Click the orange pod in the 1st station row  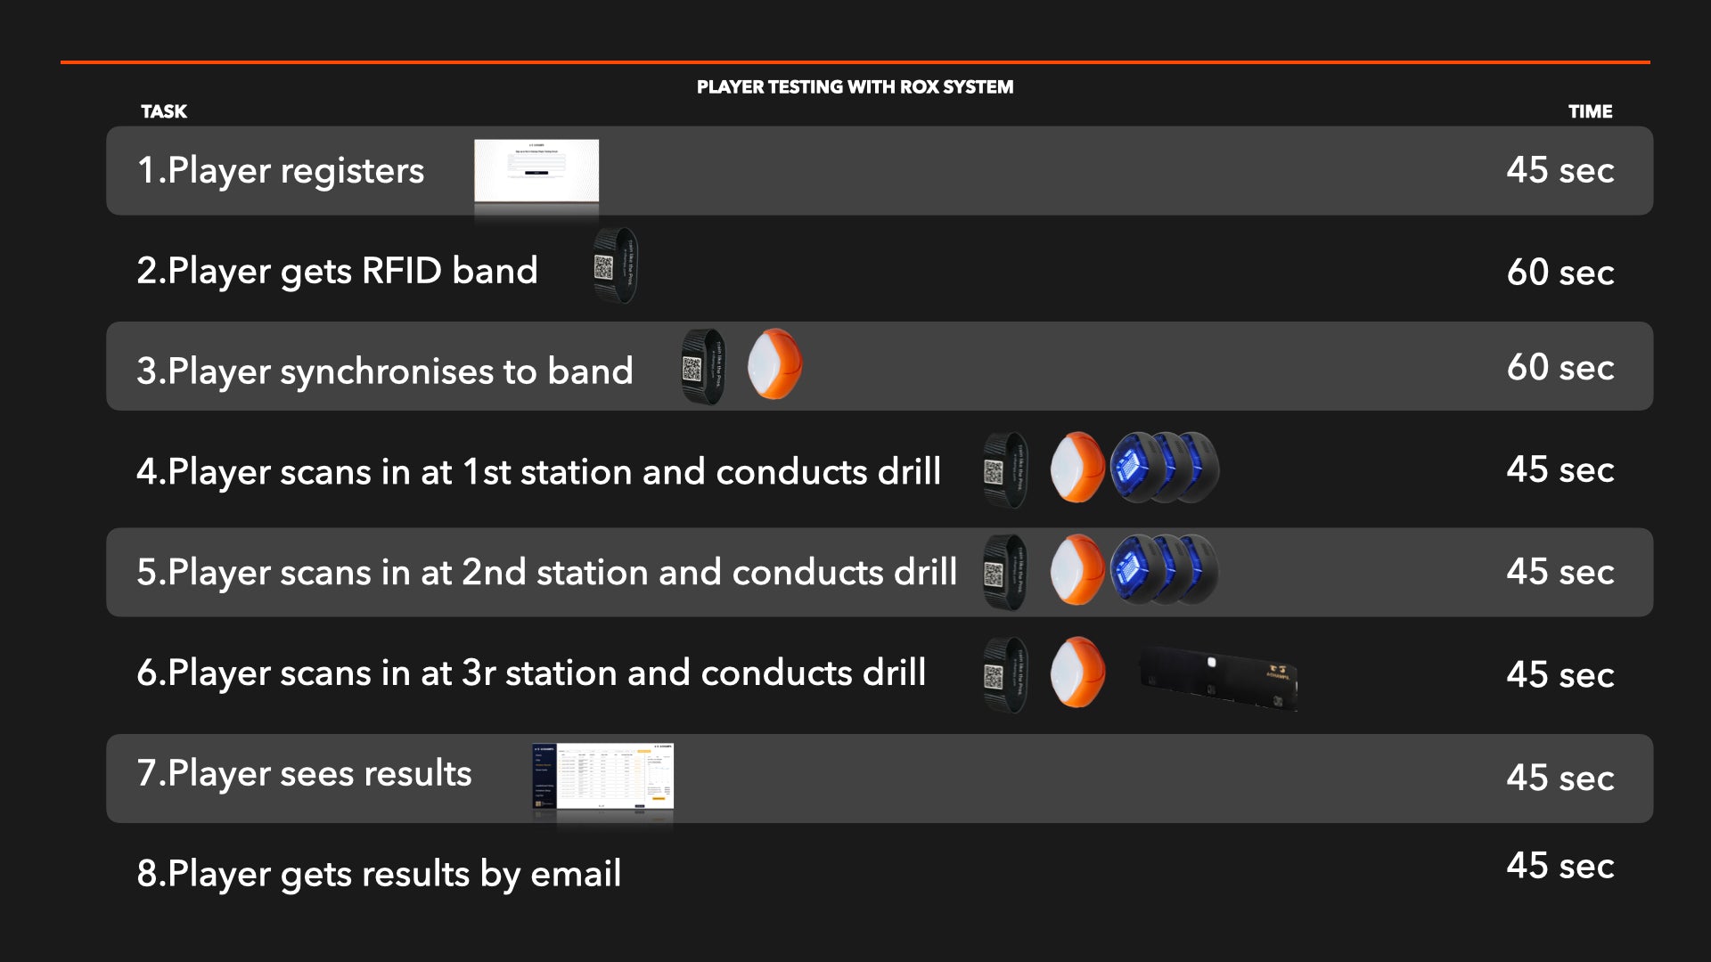(x=1077, y=468)
